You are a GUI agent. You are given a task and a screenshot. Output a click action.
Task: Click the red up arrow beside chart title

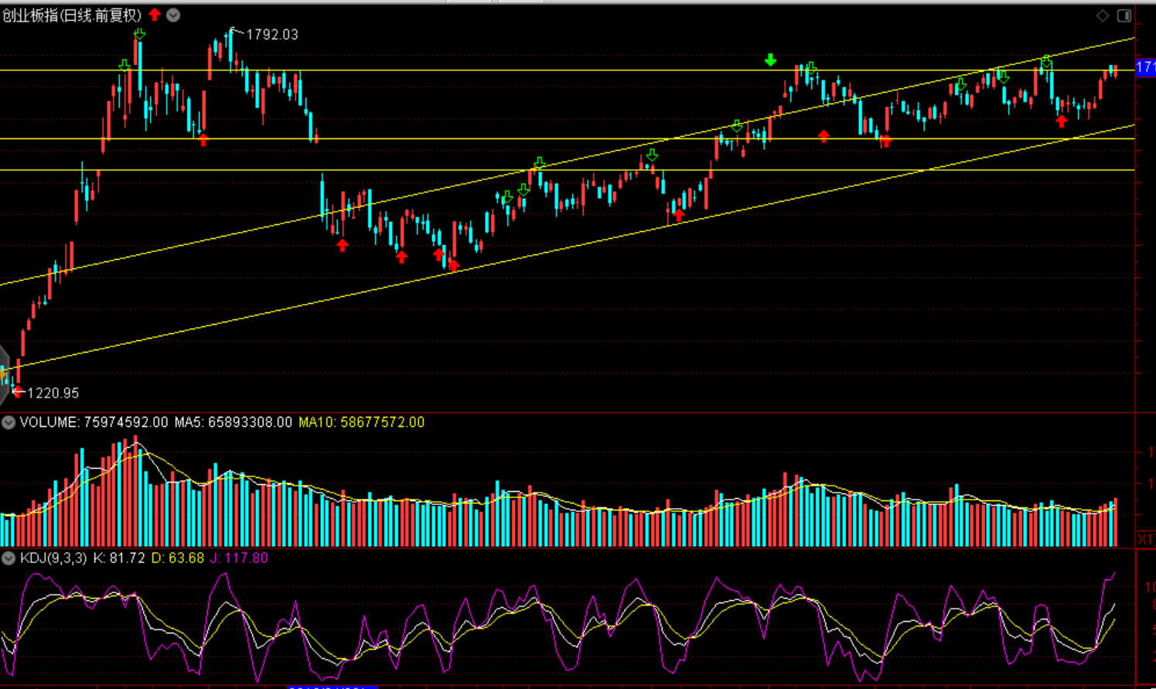click(155, 14)
